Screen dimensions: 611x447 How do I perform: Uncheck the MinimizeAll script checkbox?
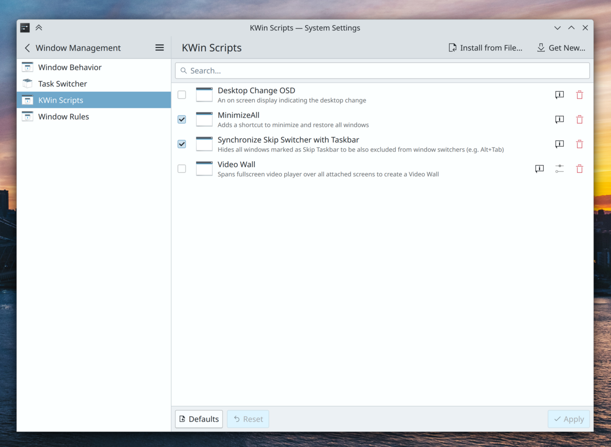(x=181, y=120)
